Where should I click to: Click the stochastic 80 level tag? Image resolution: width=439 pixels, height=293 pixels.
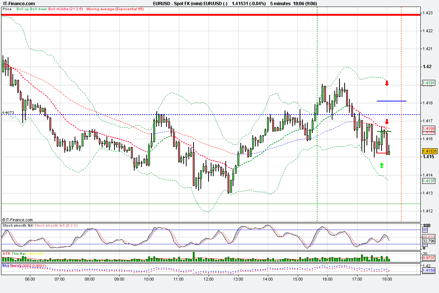(425, 230)
